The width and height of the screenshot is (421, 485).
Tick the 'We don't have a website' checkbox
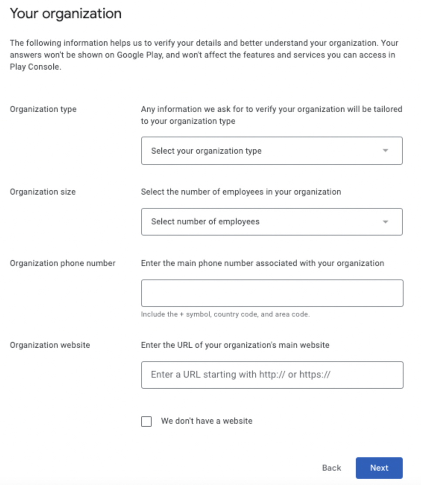[x=146, y=421]
